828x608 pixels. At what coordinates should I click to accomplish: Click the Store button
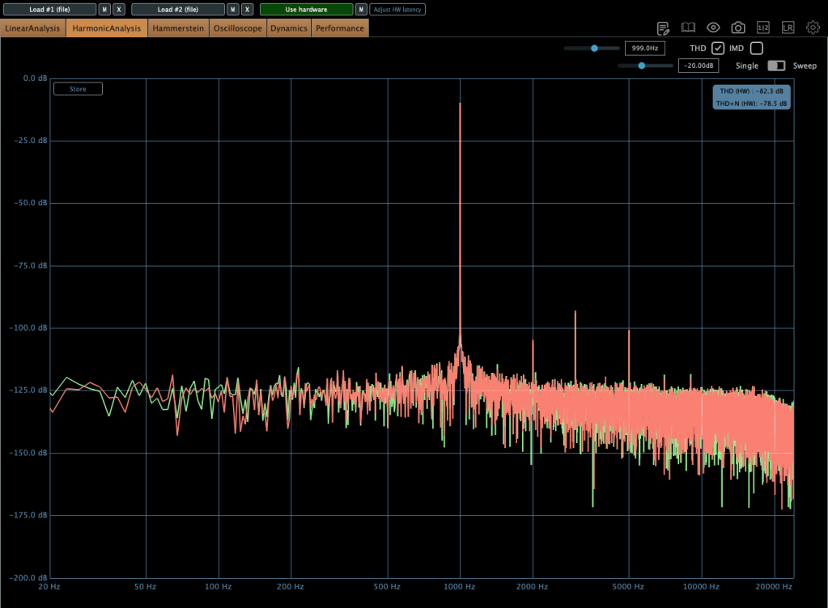pyautogui.click(x=78, y=89)
